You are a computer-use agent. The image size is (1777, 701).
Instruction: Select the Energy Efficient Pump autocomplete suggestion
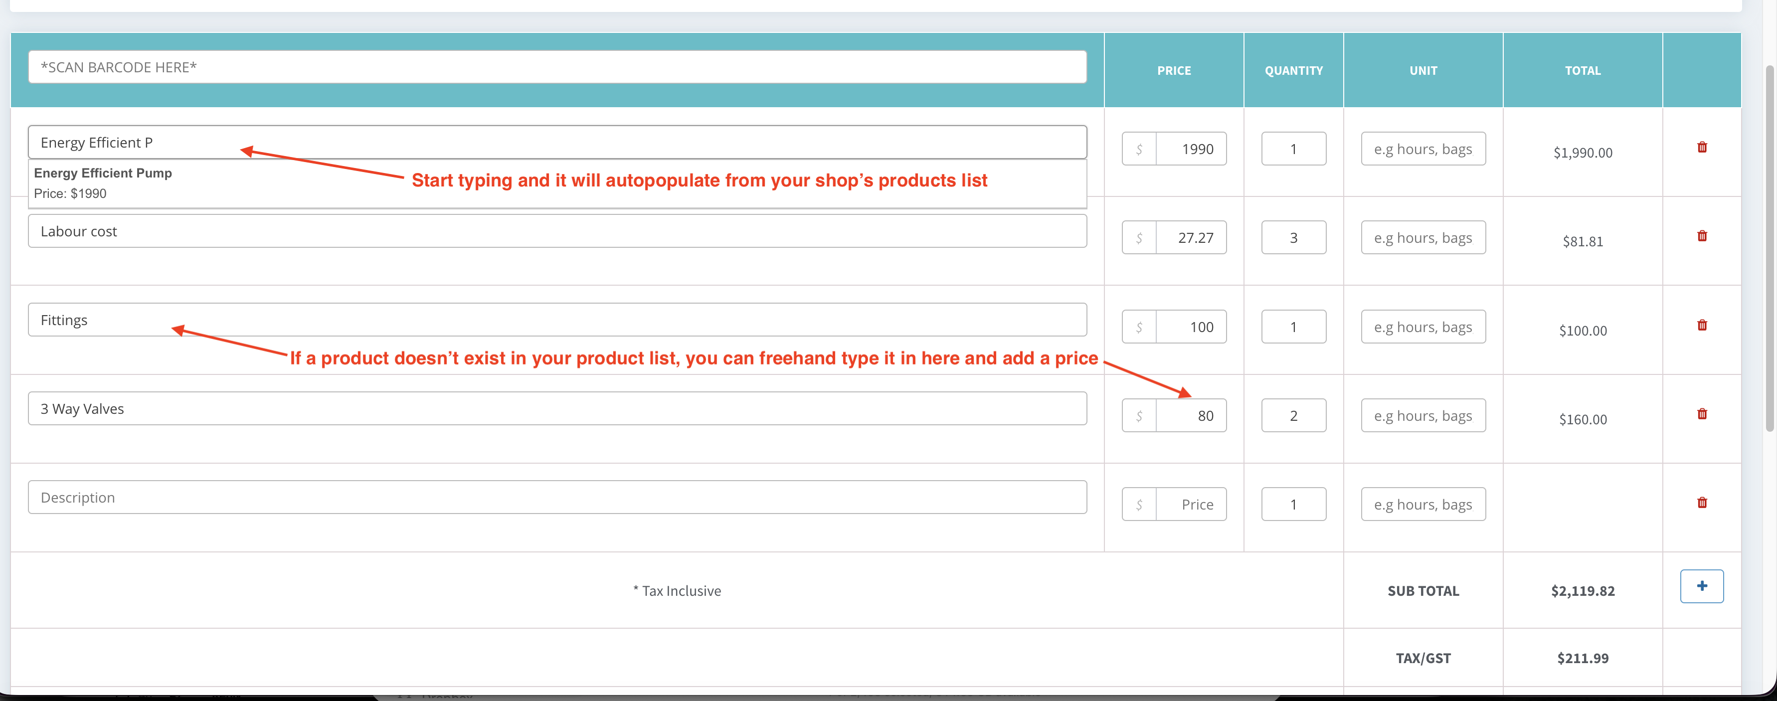click(557, 183)
